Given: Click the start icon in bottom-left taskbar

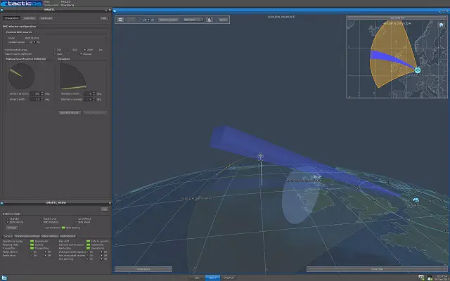Looking at the screenshot, I should pyautogui.click(x=4, y=277).
